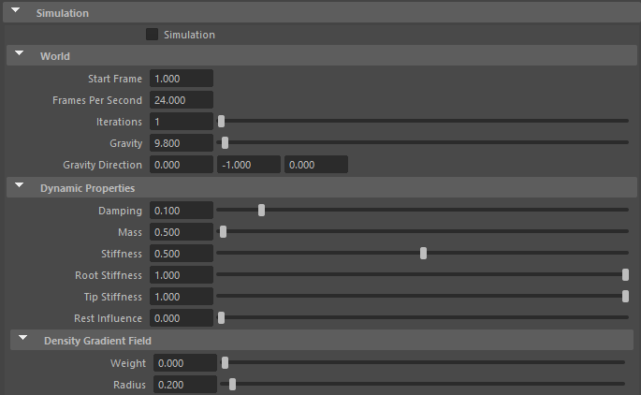
Task: Click the Rest Influence value field
Action: click(181, 318)
